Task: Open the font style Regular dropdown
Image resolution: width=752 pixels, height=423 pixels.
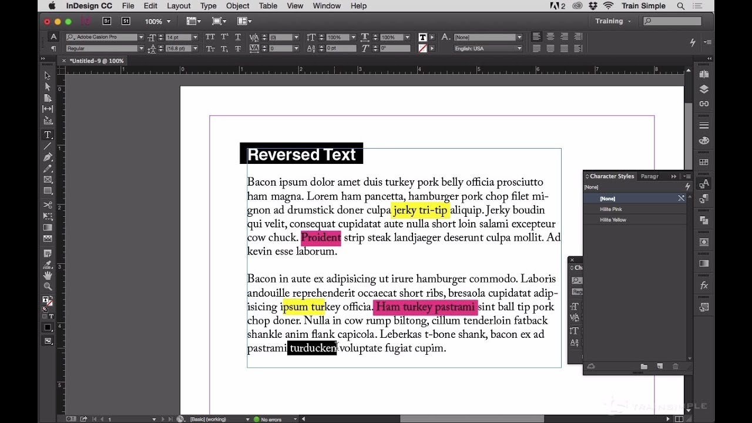Action: coord(140,49)
